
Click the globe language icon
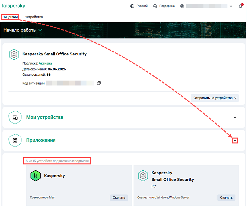[x=132, y=6]
